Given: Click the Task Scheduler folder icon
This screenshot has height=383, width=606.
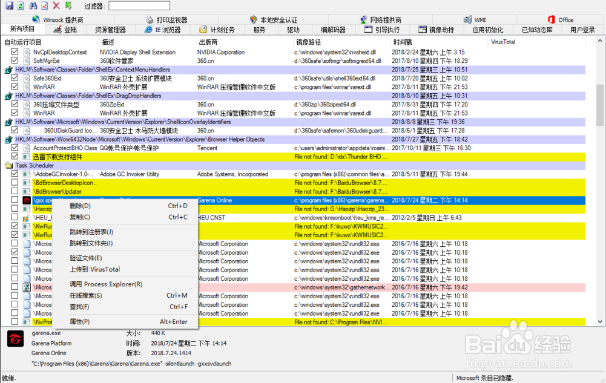Looking at the screenshot, I should [x=8, y=166].
